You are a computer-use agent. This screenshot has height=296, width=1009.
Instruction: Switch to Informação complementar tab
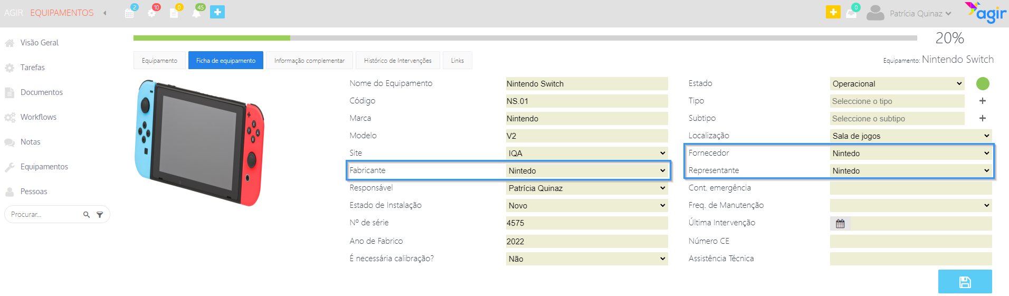[309, 61]
